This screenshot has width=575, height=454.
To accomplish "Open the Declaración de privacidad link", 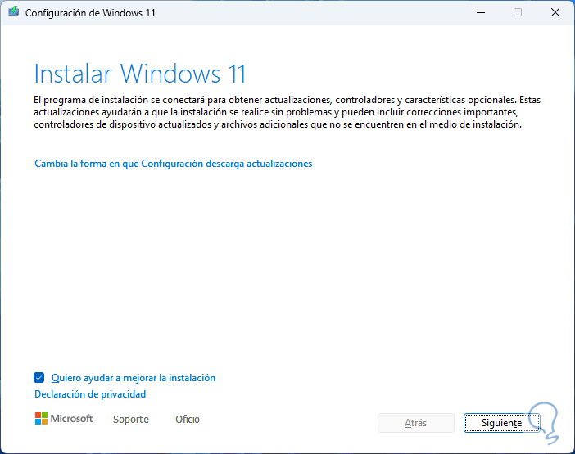I will (x=90, y=394).
